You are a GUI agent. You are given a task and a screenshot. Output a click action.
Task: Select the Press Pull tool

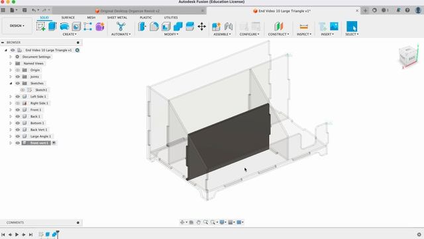[x=142, y=27]
